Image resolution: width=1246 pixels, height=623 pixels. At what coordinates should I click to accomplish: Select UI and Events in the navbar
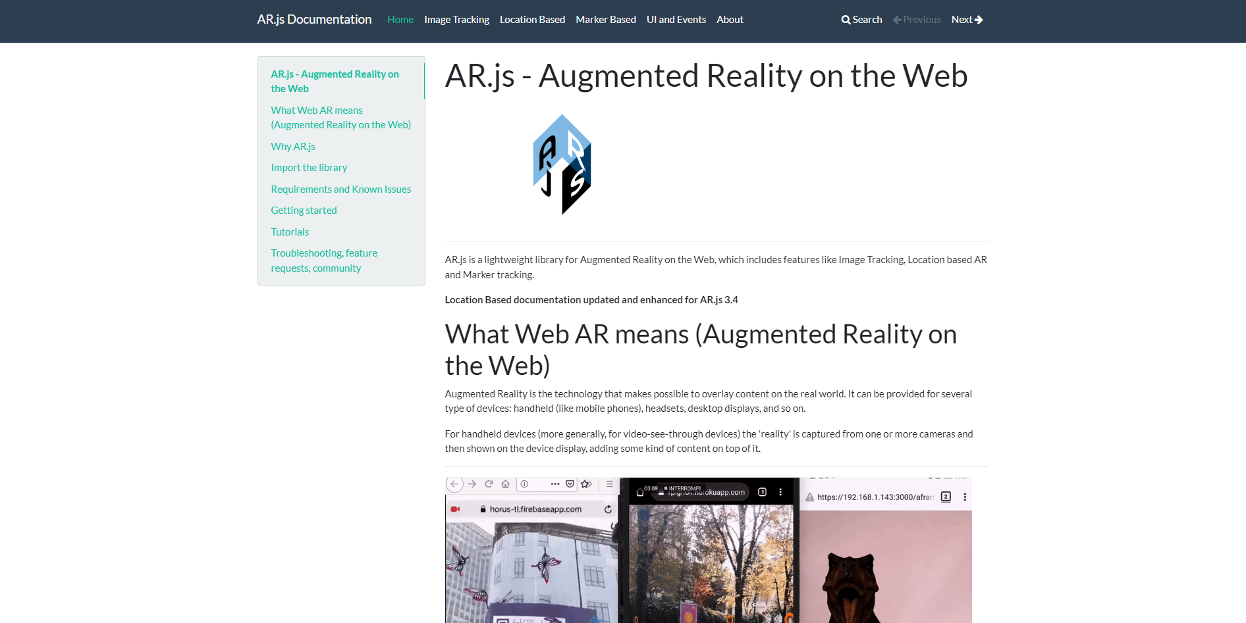pyautogui.click(x=676, y=20)
